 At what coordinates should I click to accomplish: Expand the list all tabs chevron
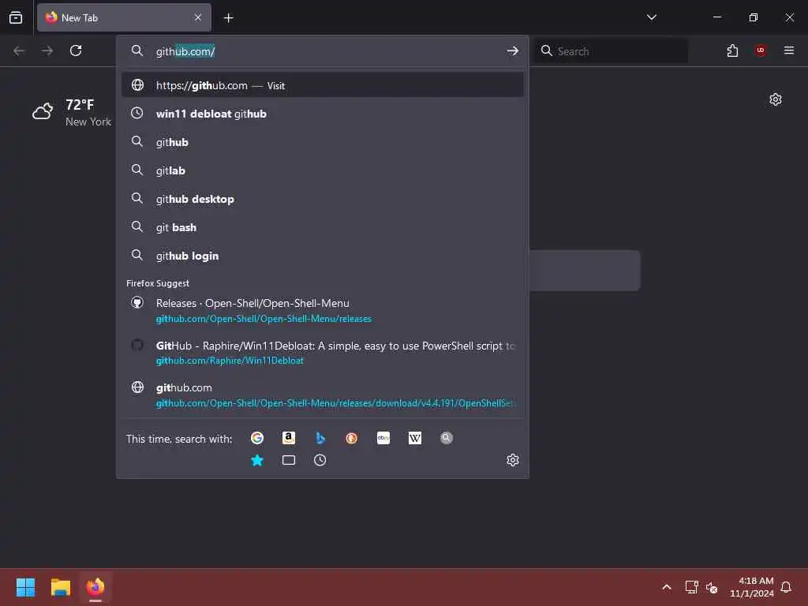(651, 17)
